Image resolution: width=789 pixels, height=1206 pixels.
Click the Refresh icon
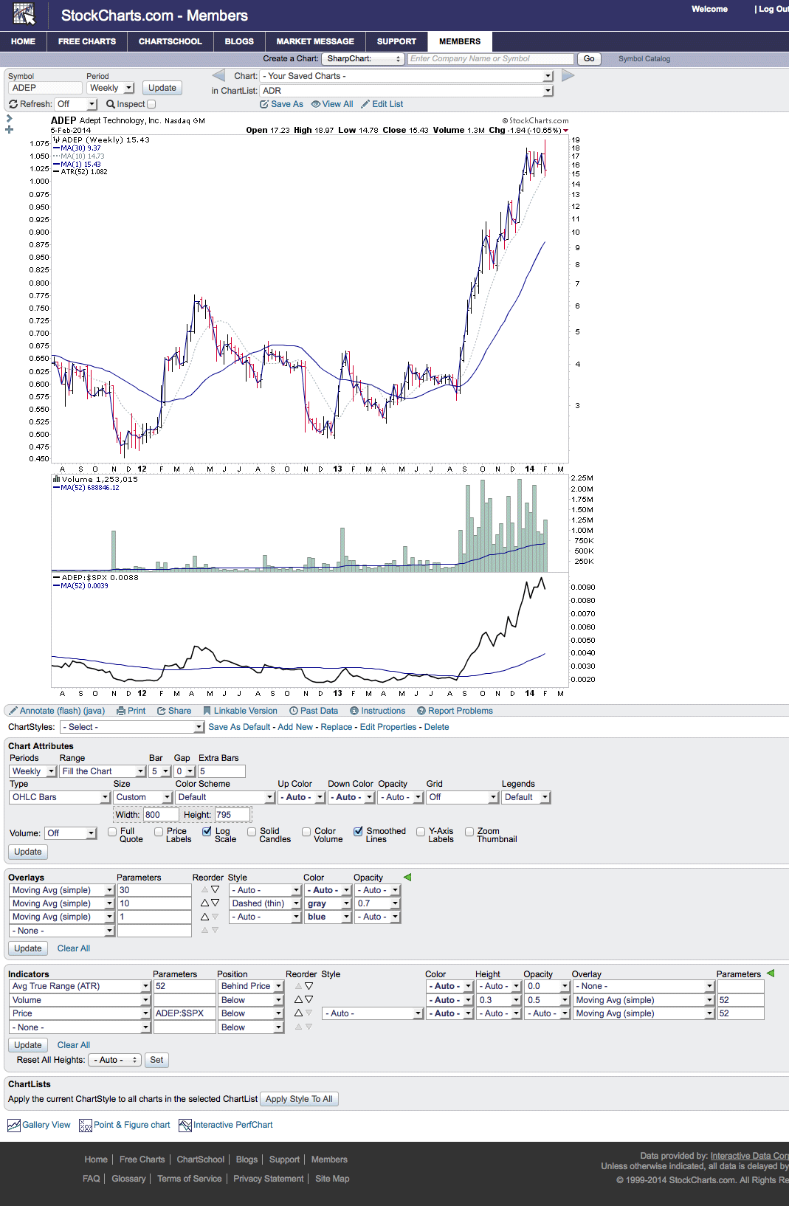click(x=13, y=104)
